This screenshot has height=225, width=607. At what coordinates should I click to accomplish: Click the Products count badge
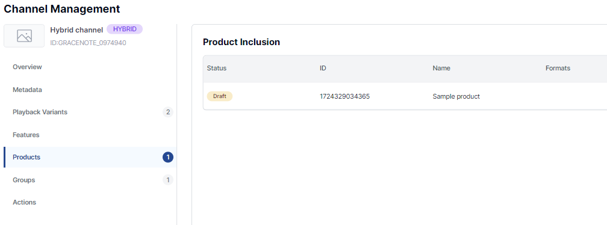tap(168, 158)
